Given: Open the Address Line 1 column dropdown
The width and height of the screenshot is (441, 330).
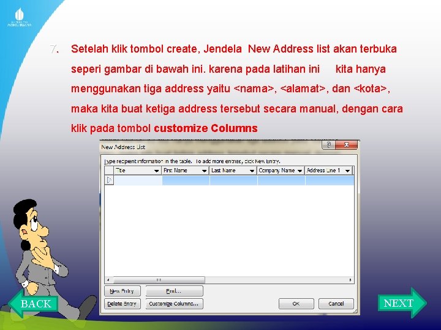Looking at the screenshot, I should pos(348,170).
